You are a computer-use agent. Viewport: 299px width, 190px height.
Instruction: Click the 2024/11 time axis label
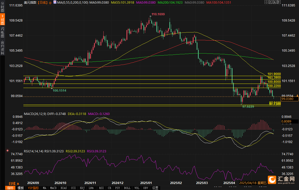[x=90, y=183]
